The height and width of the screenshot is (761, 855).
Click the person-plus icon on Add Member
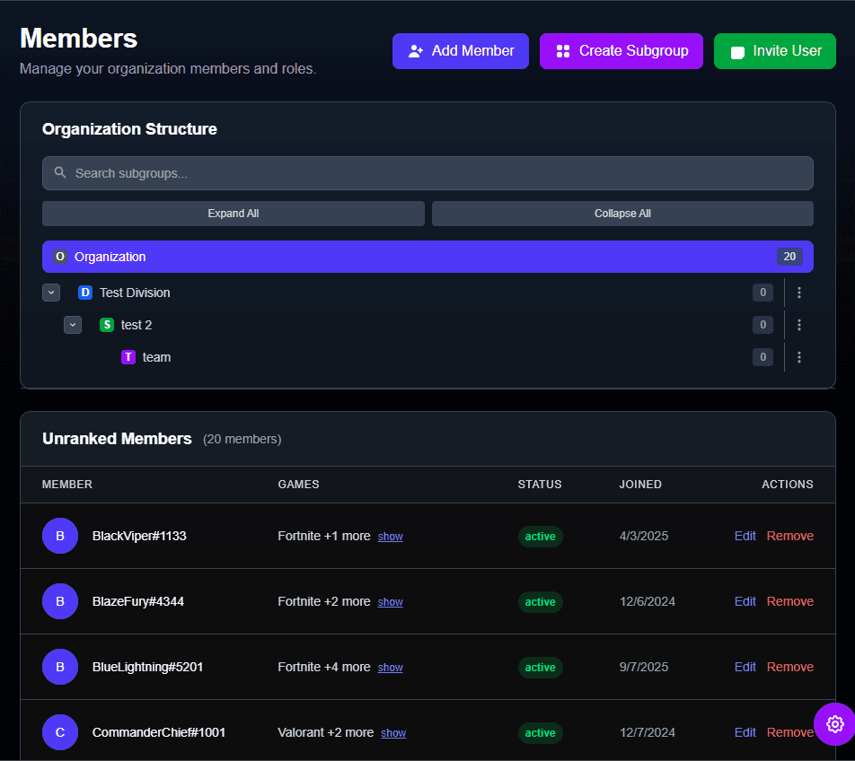coord(415,51)
